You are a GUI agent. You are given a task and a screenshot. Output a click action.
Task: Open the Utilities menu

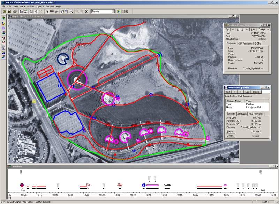tap(31, 6)
